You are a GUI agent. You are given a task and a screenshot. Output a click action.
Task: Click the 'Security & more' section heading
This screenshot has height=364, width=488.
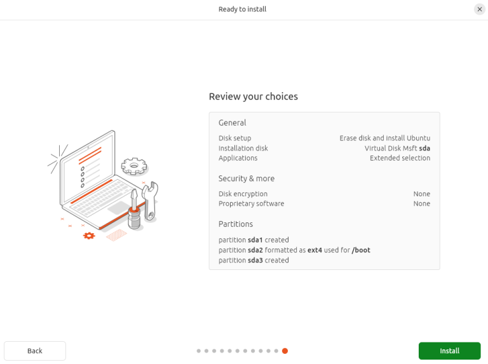247,179
